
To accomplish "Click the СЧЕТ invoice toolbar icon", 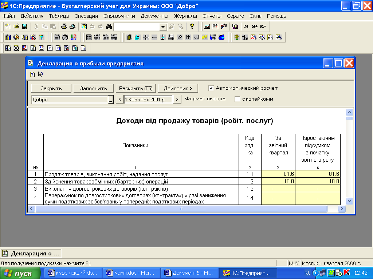I will [x=97, y=37].
